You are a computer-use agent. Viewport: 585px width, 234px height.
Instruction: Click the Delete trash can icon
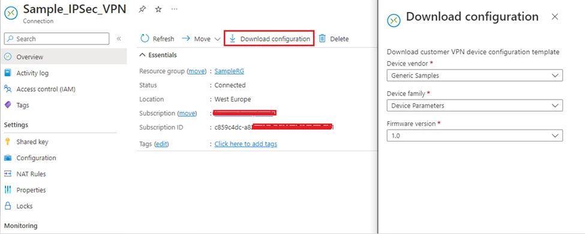pos(322,39)
